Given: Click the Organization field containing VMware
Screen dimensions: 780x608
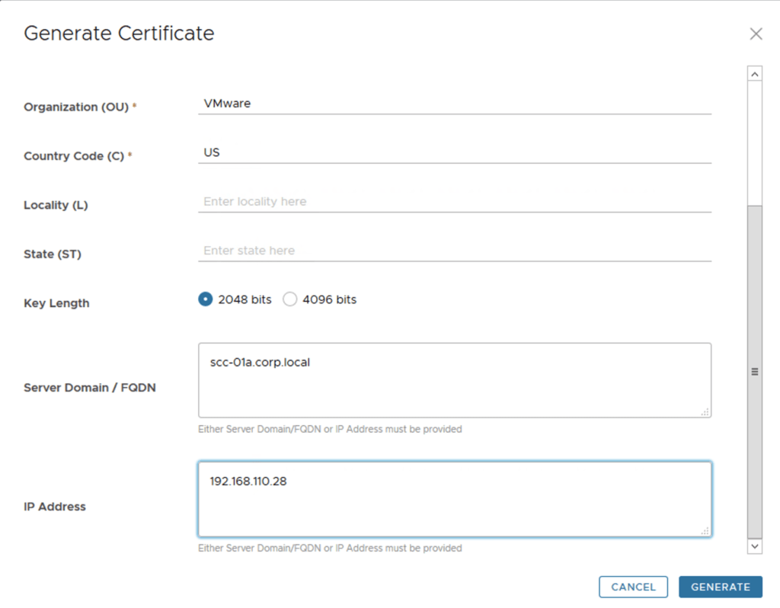Looking at the screenshot, I should 454,104.
